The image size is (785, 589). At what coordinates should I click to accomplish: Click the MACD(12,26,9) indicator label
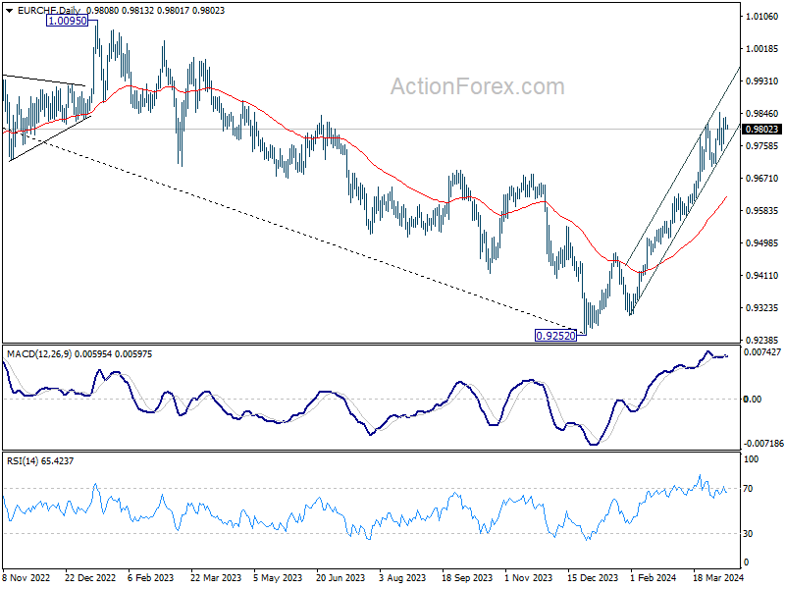39,354
